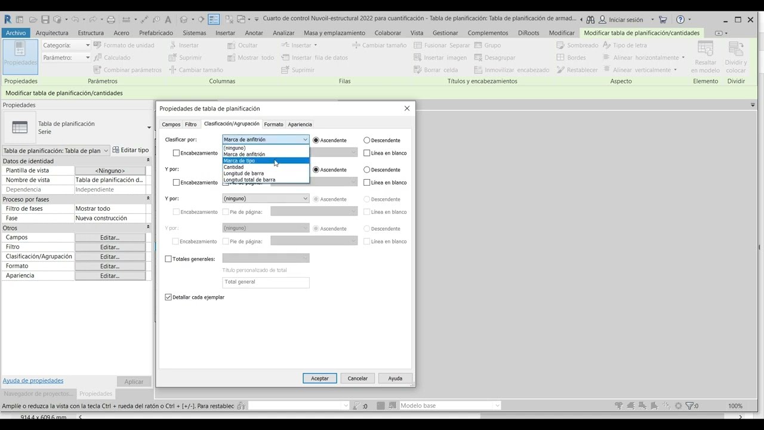Select first Ascendente radio button
Viewport: 764px width, 430px height.
[316, 140]
